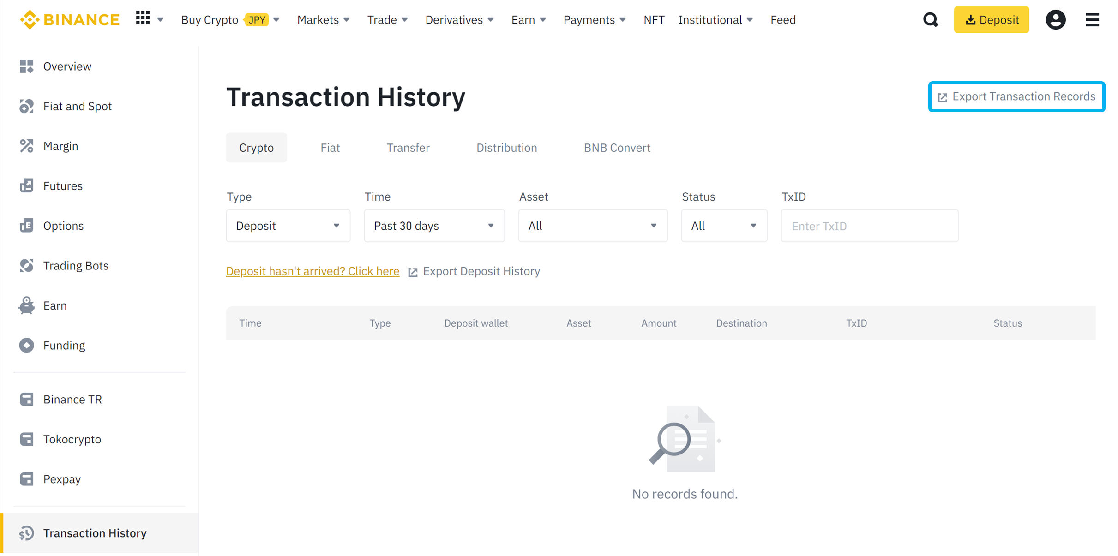Image resolution: width=1118 pixels, height=556 pixels.
Task: Click the Binance TR icon
Action: (27, 399)
